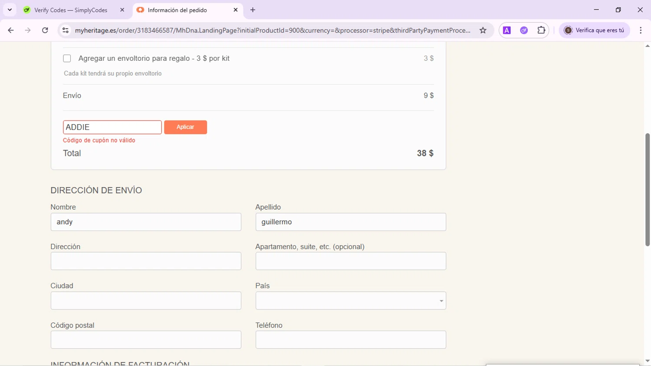Viewport: 651px width, 366px height.
Task: Click the ADDIE coupon code field
Action: 112,127
